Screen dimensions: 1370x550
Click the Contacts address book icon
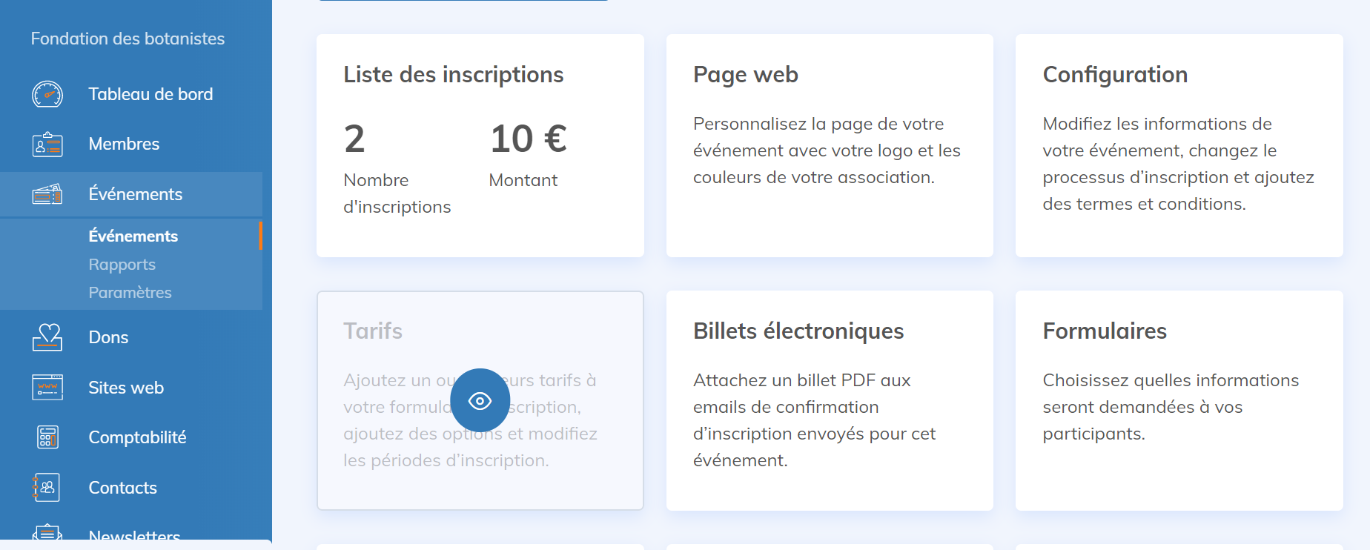[x=47, y=488]
